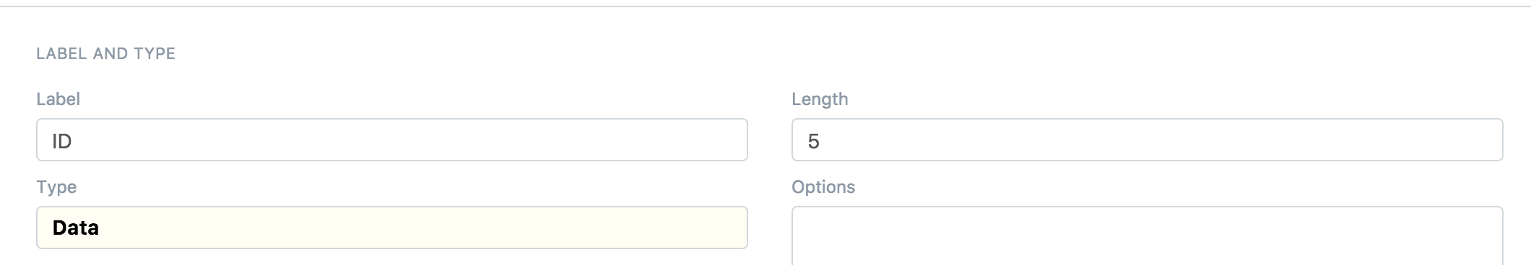
Task: Click the 'Length' field caption
Action: [820, 99]
